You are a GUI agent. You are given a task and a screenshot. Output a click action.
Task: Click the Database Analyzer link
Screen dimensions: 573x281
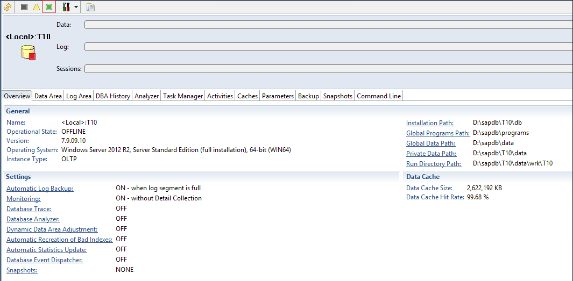tap(33, 219)
